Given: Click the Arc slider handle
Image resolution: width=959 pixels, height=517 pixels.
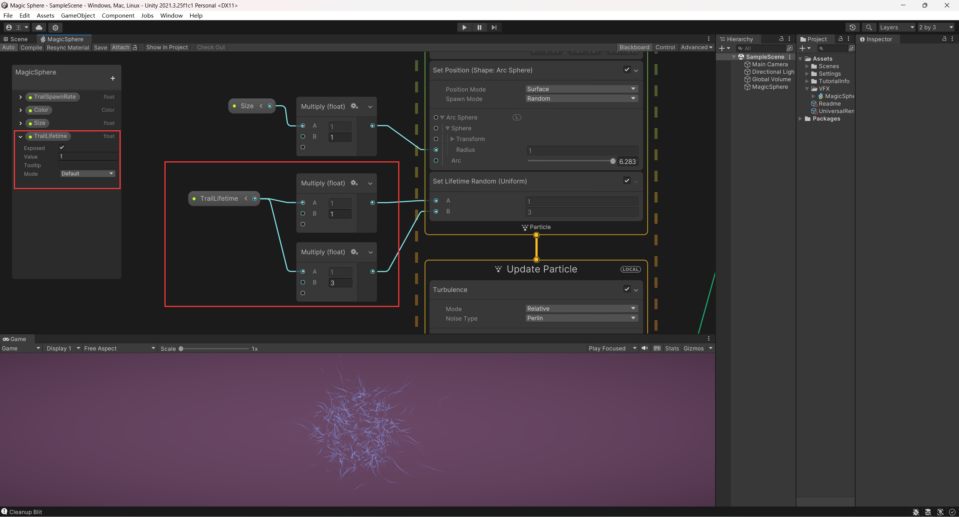Looking at the screenshot, I should pyautogui.click(x=612, y=161).
